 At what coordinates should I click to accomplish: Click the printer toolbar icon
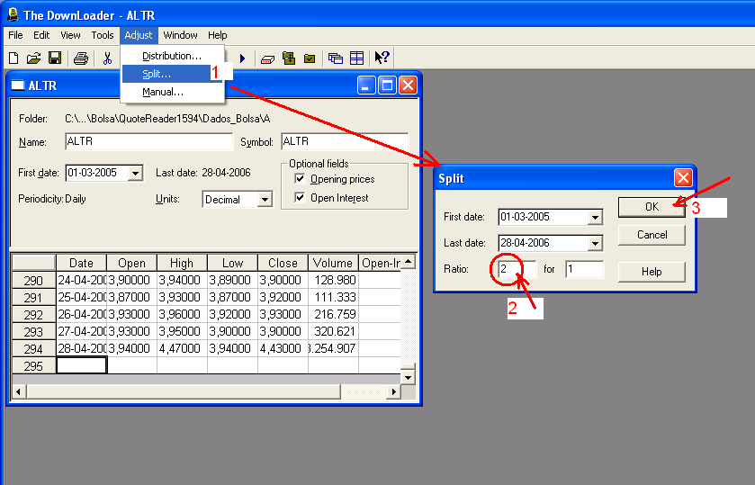click(81, 58)
